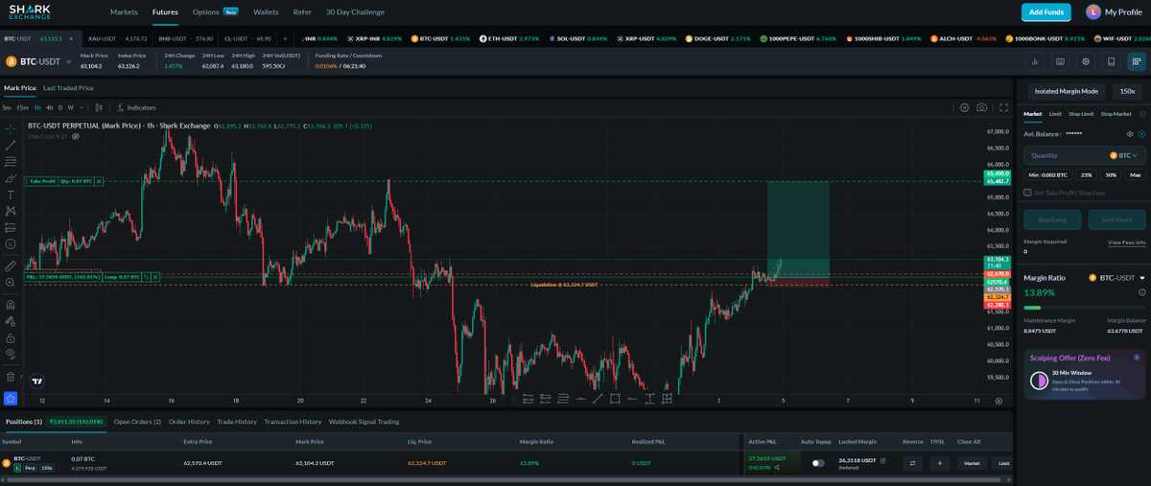Open the Indicators menu
Image resolution: width=1151 pixels, height=486 pixels.
pos(136,107)
